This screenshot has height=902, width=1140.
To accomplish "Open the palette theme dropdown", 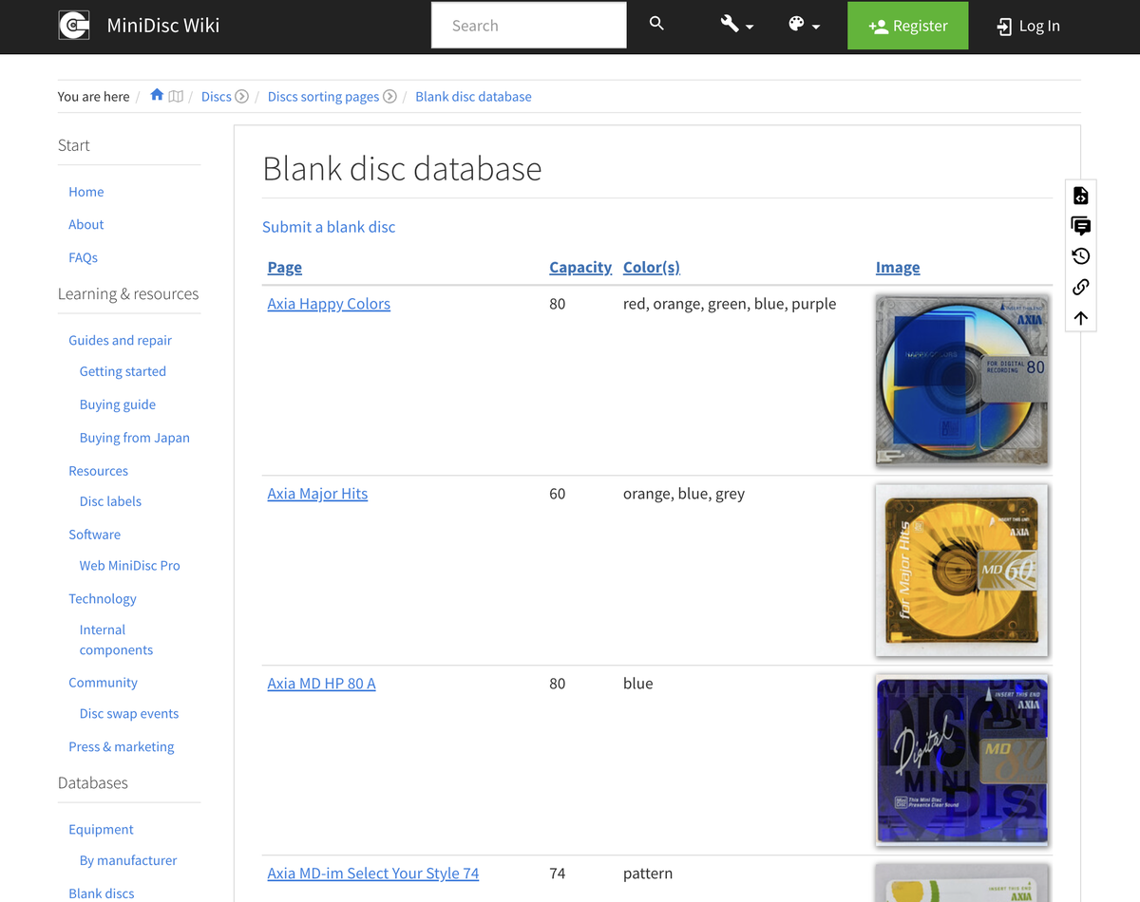I will point(804,26).
